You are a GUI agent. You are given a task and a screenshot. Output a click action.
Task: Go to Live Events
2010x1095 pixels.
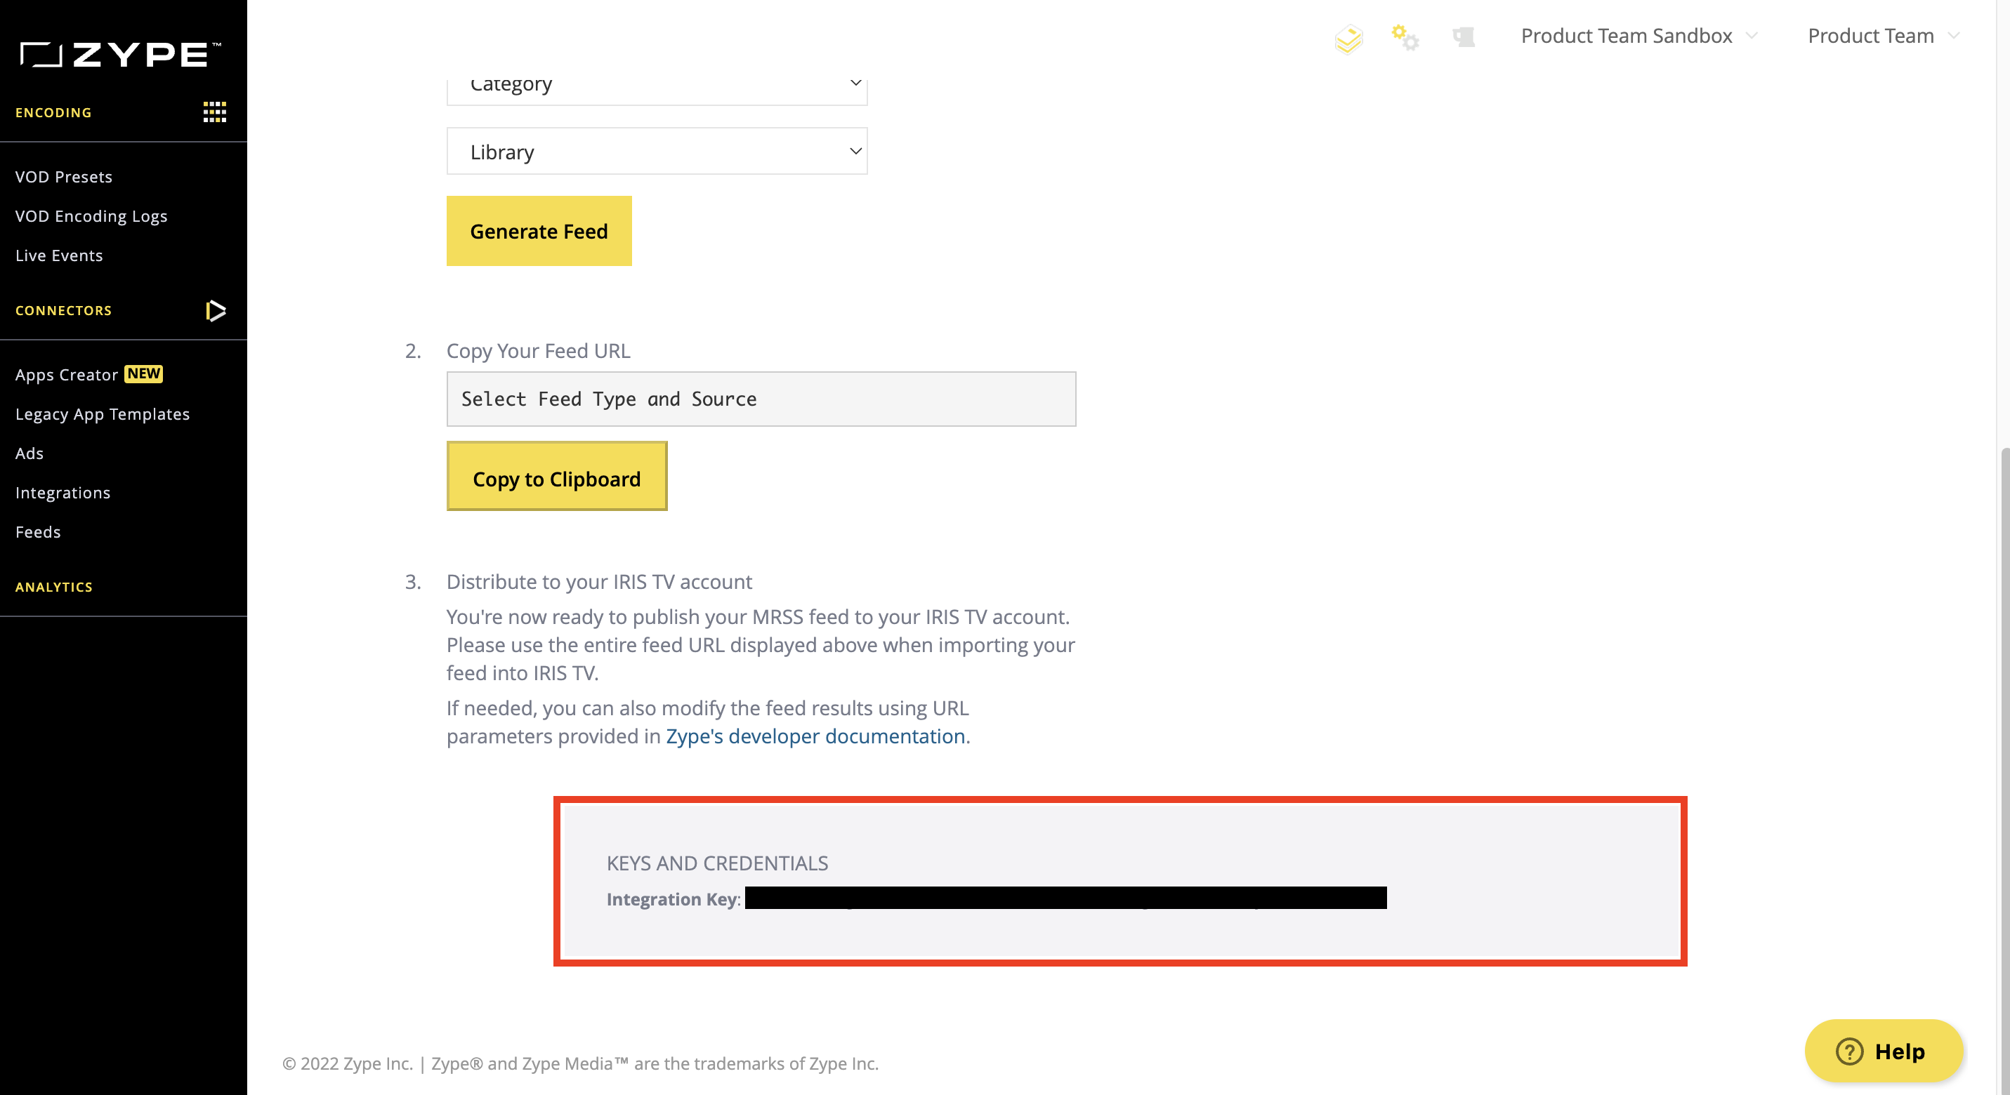click(59, 255)
